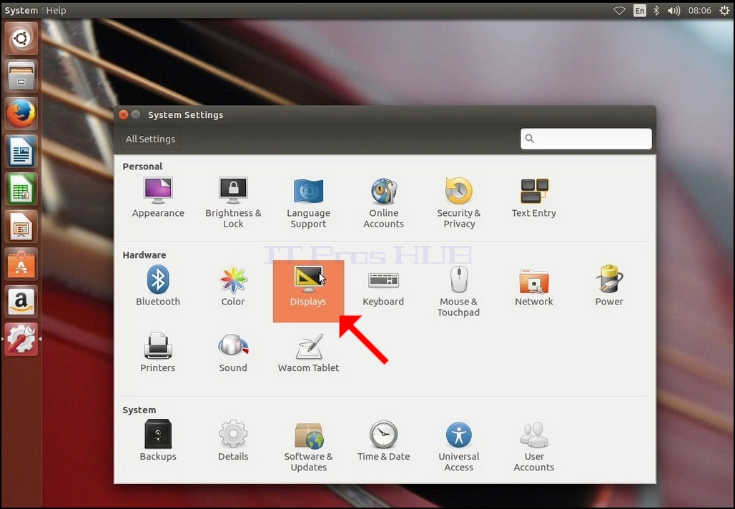The width and height of the screenshot is (735, 509).
Task: Open Text Entry settings
Action: [x=534, y=197]
